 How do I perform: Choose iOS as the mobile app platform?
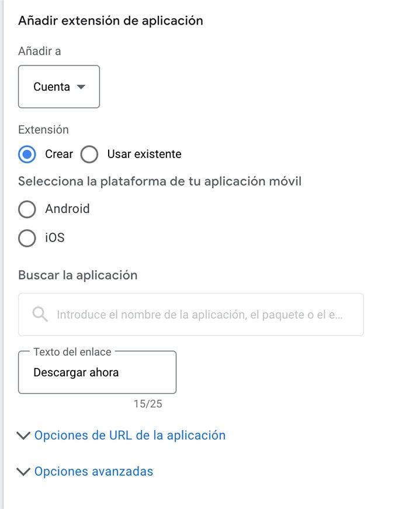click(27, 238)
